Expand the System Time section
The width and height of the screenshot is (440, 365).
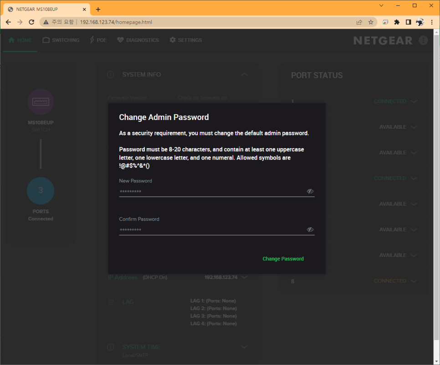245,347
